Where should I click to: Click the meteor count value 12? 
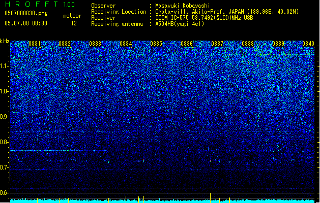coord(74,23)
